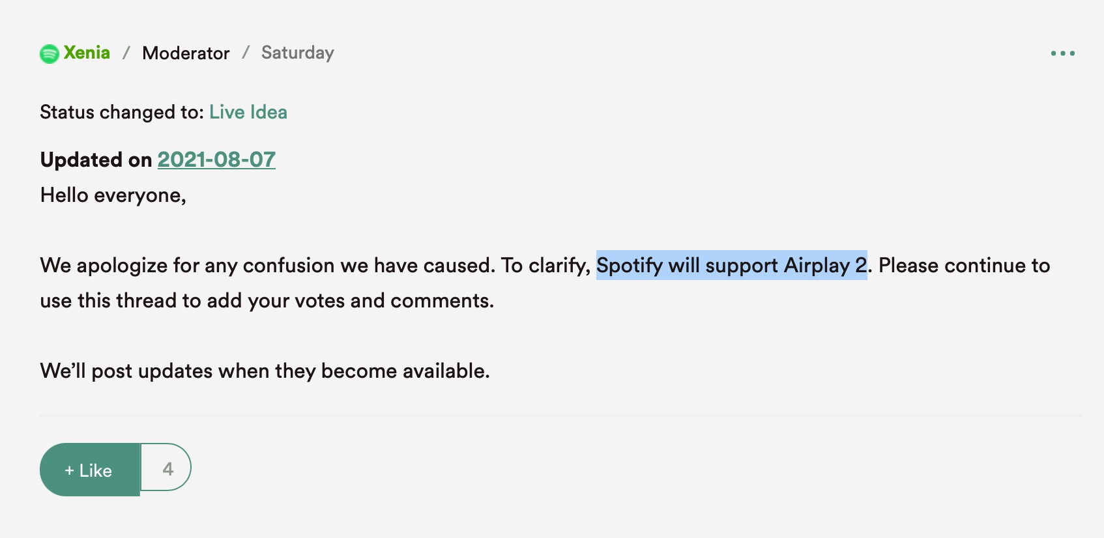Click the "Please continue to" text

[964, 266]
